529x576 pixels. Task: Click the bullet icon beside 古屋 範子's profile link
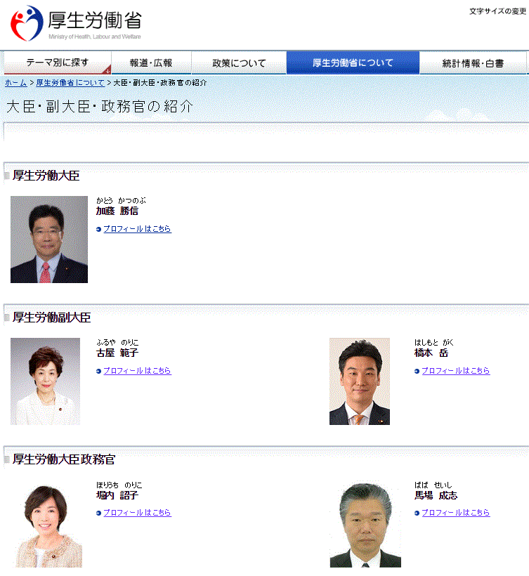point(98,371)
